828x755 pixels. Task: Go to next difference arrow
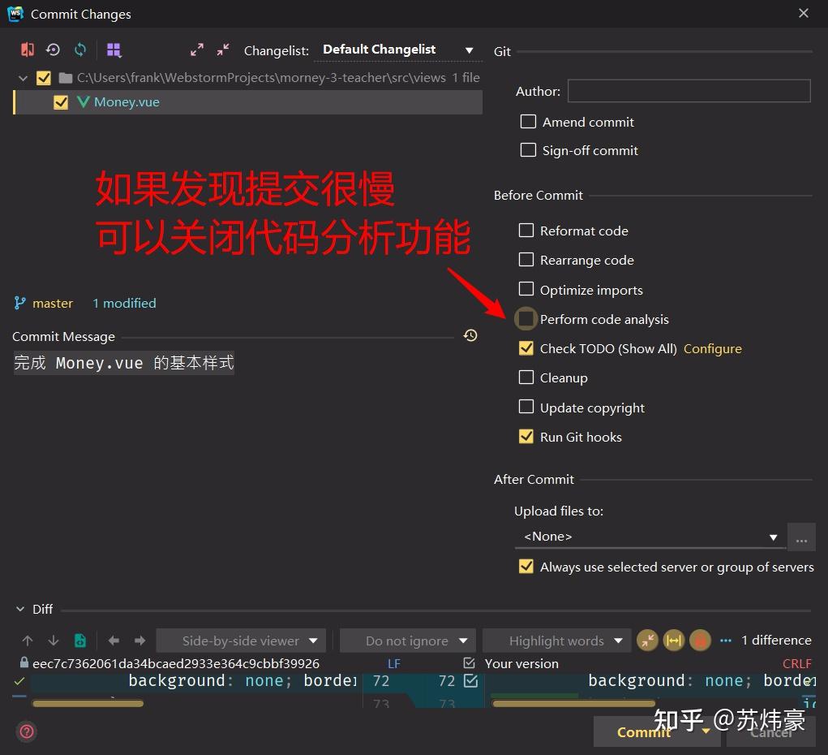coord(54,641)
